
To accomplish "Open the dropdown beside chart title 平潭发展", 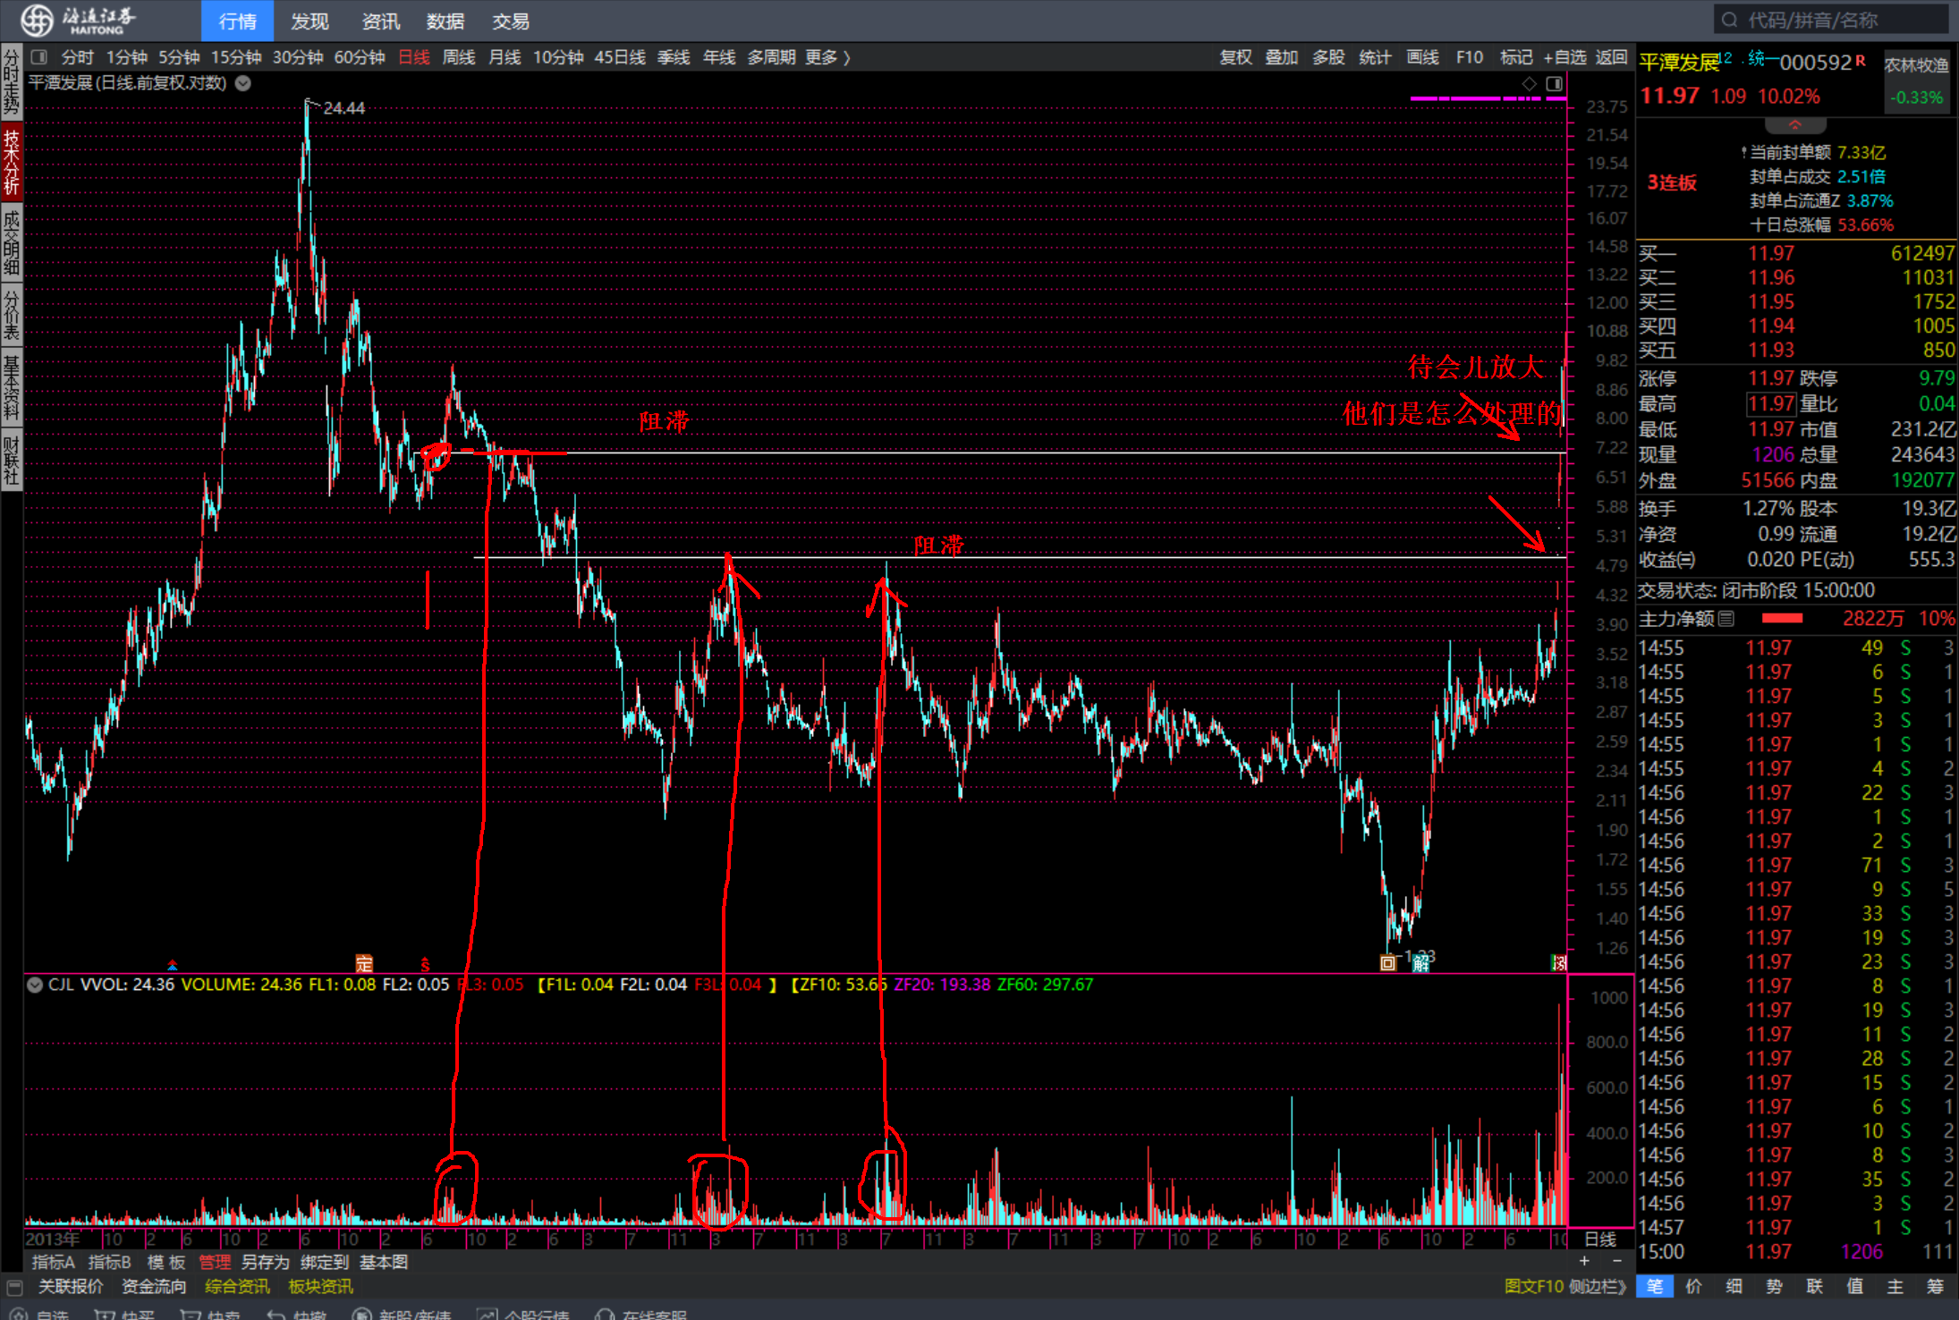I will (243, 83).
